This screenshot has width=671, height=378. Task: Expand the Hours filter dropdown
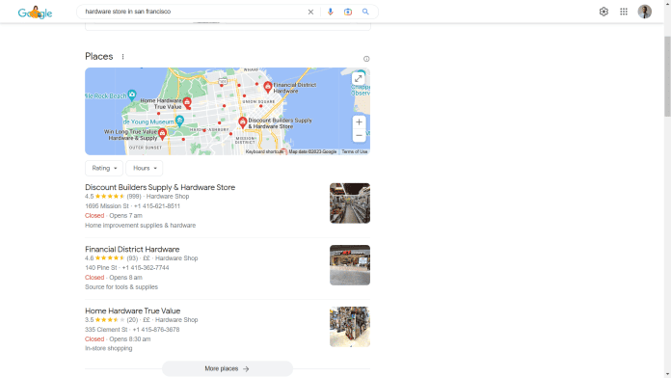point(145,168)
